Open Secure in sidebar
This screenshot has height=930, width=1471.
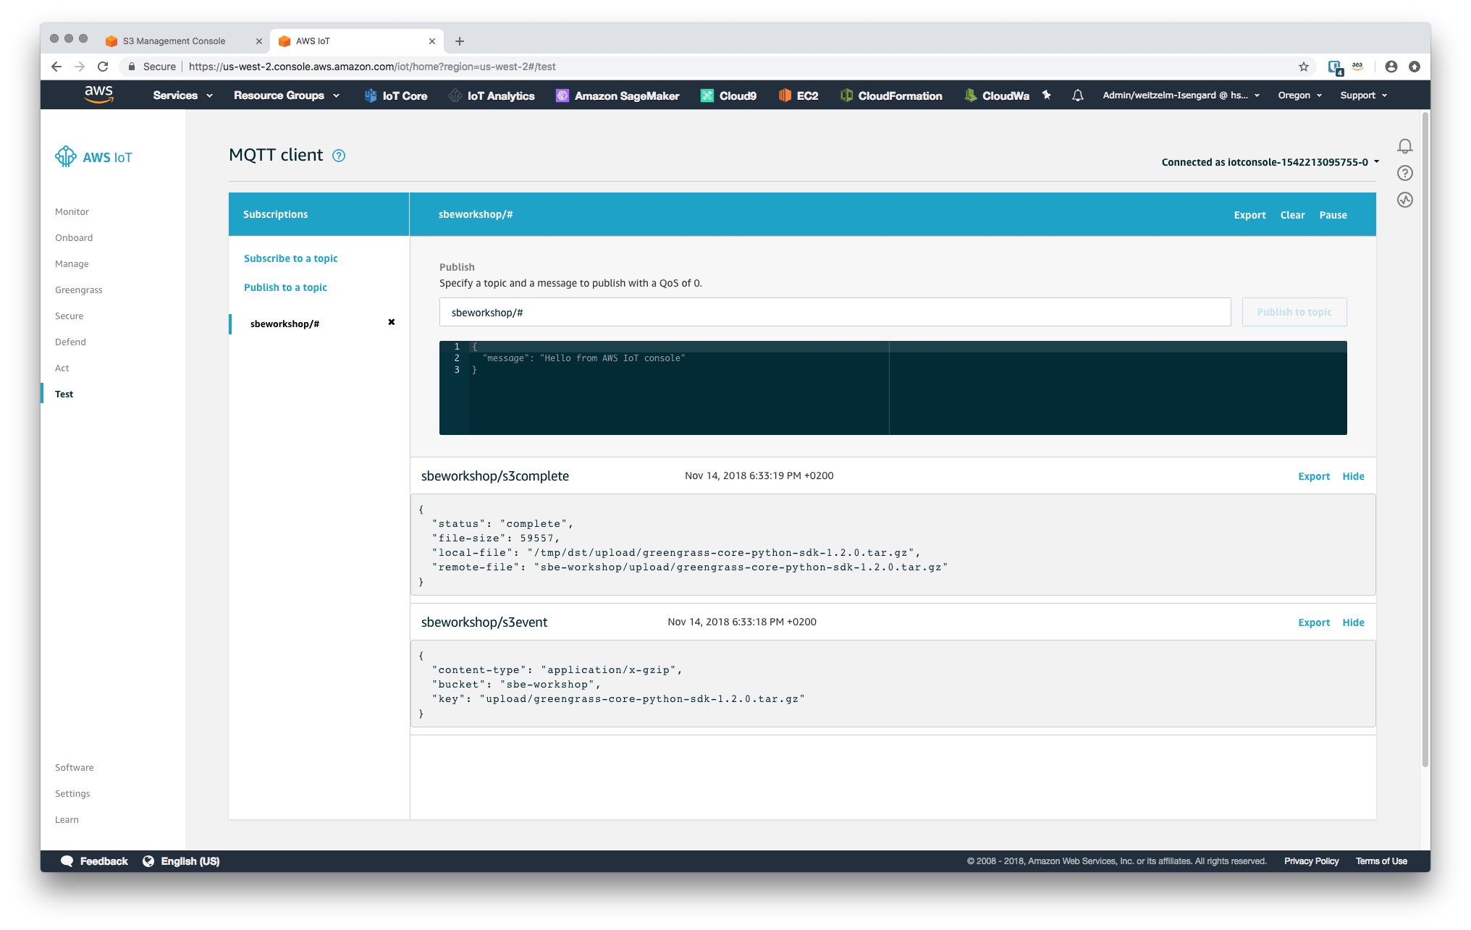[x=69, y=316]
